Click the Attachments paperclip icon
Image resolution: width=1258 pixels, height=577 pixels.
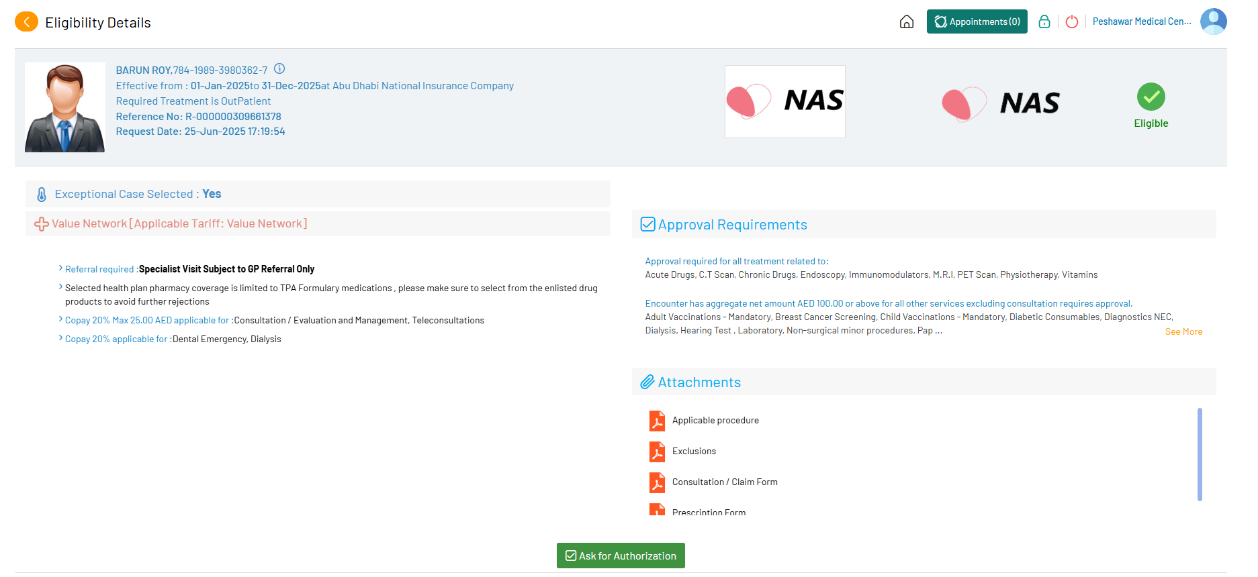pos(647,382)
